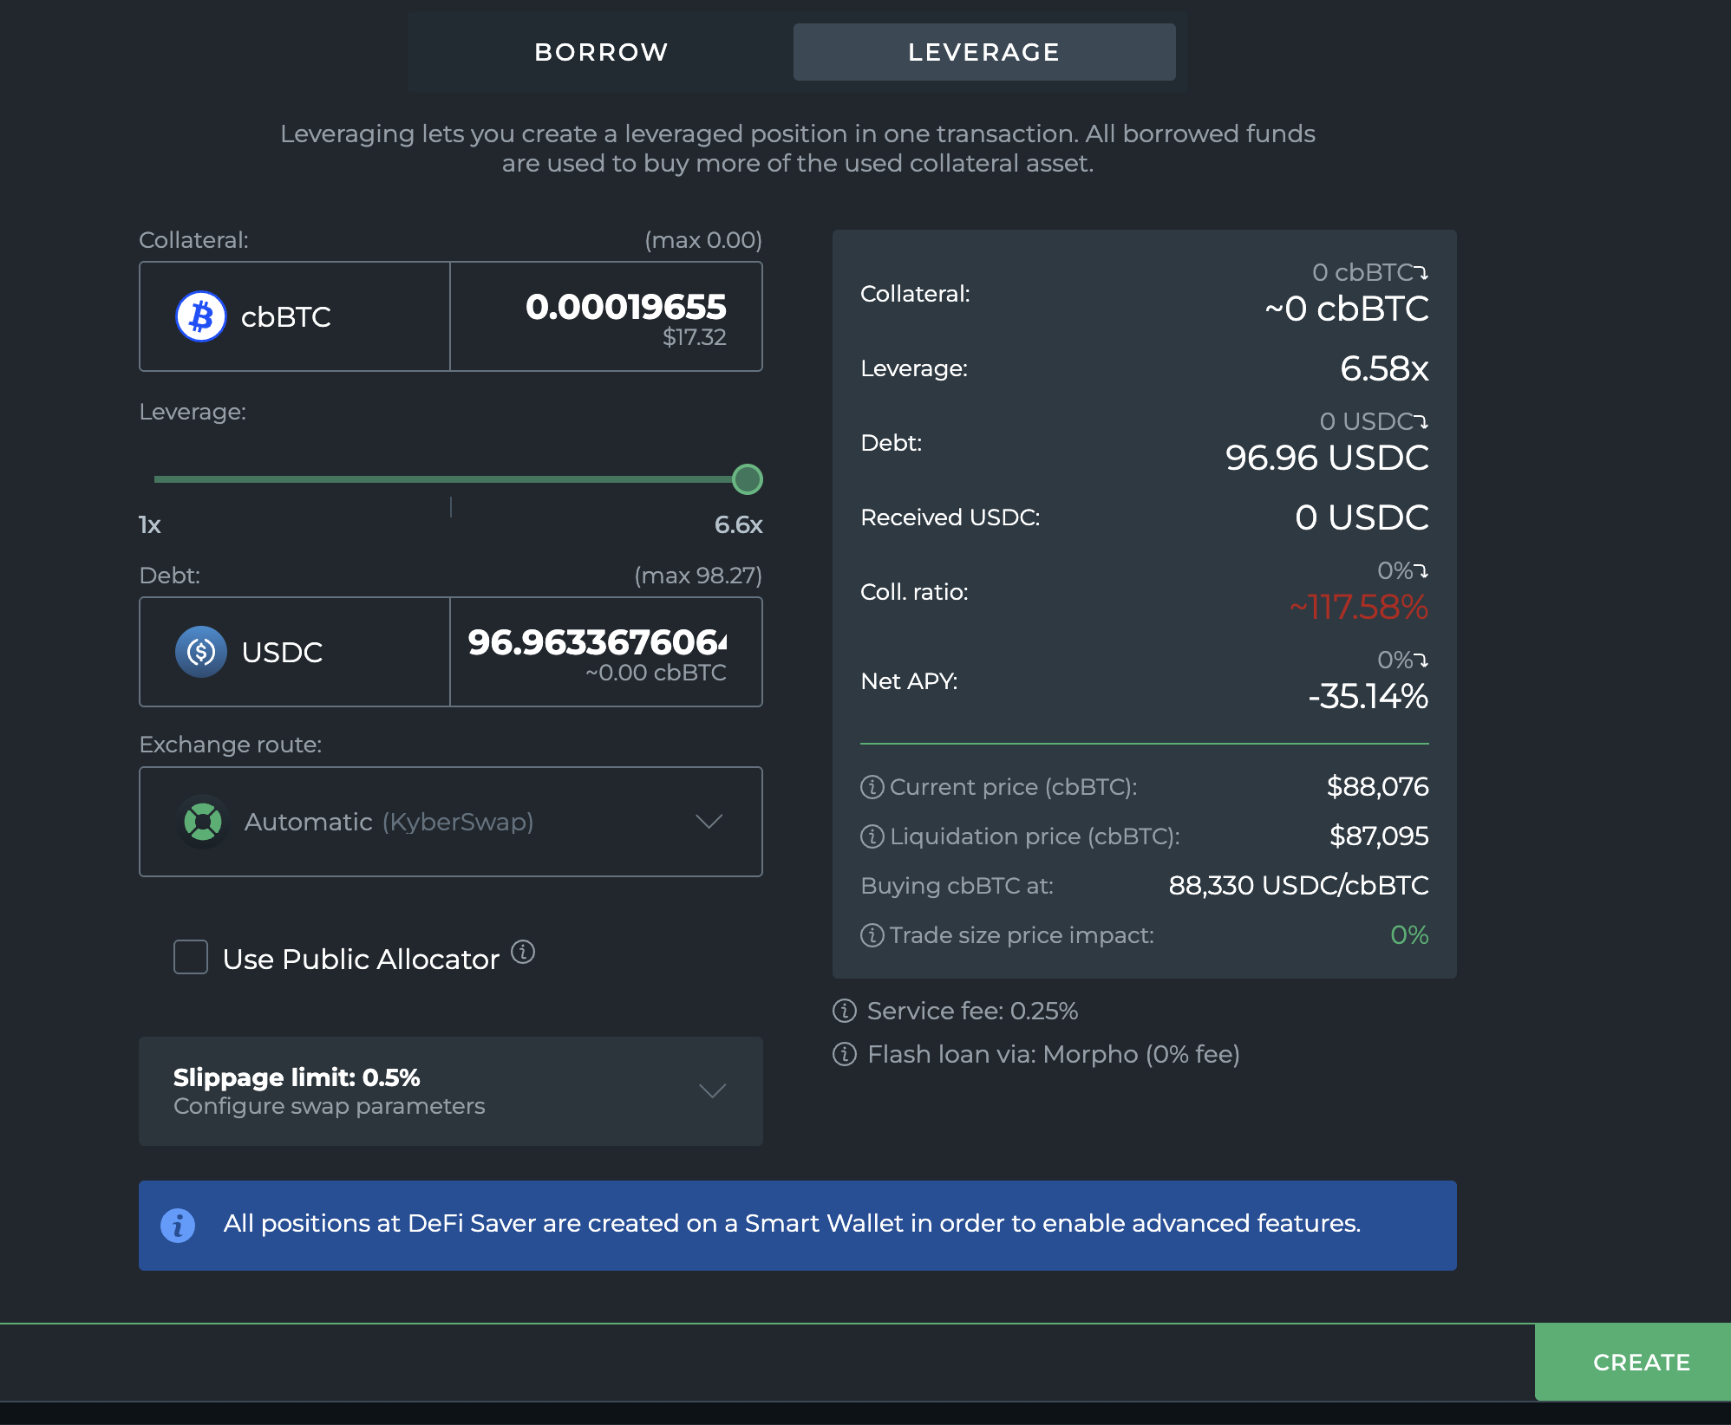Screen dimensions: 1731x1425
Task: Click info icon beside Trade size price impact
Action: point(872,935)
